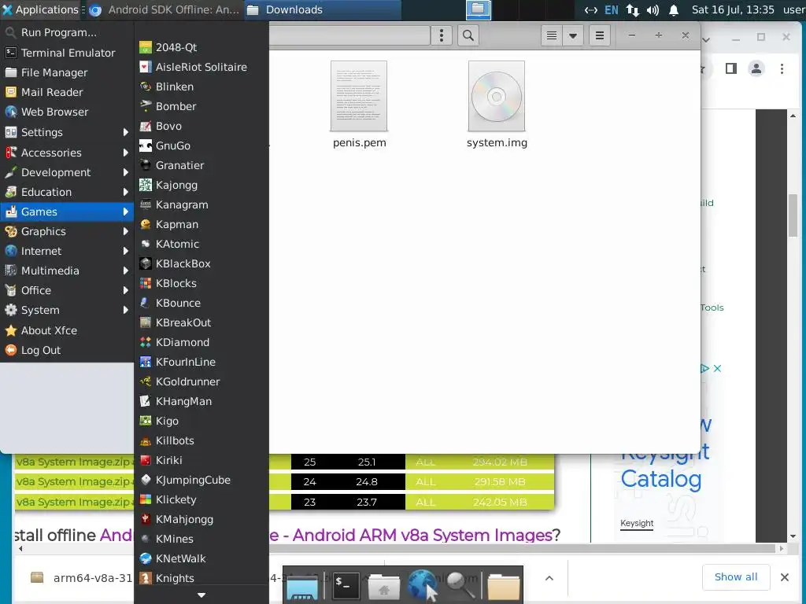806x604 pixels.
Task: Open the Bovo game
Action: 201,126
